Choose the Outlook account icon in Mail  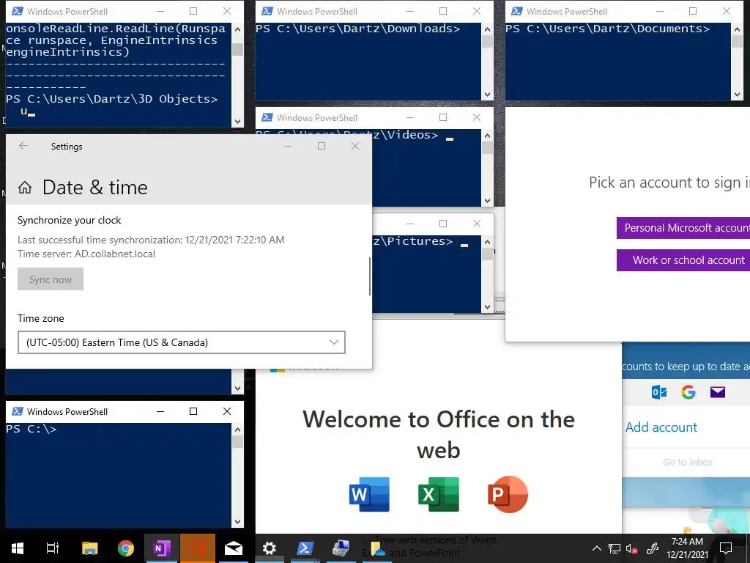pyautogui.click(x=659, y=393)
